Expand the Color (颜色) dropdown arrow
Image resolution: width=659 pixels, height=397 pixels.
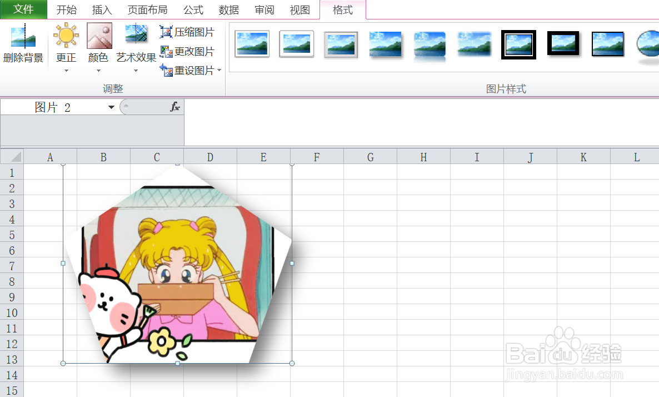[99, 71]
